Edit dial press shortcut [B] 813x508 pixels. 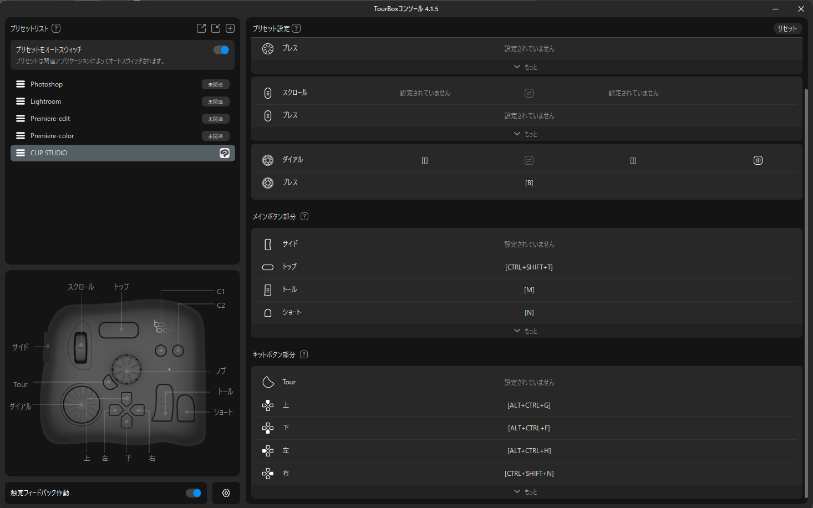click(529, 183)
